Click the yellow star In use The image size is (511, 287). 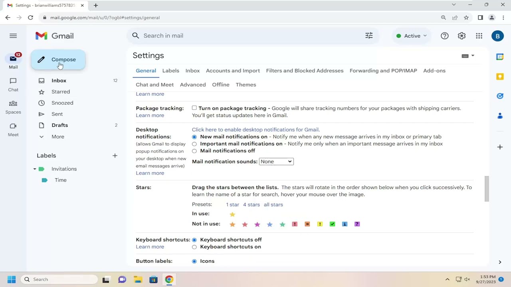pyautogui.click(x=232, y=214)
